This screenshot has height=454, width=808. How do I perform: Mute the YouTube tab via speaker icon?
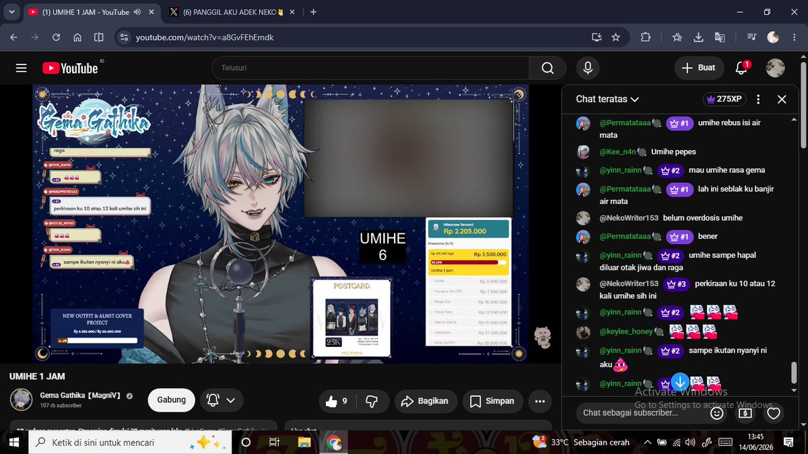pyautogui.click(x=137, y=11)
